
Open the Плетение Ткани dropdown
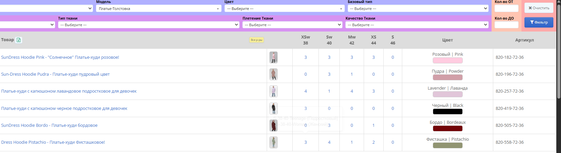(x=292, y=25)
